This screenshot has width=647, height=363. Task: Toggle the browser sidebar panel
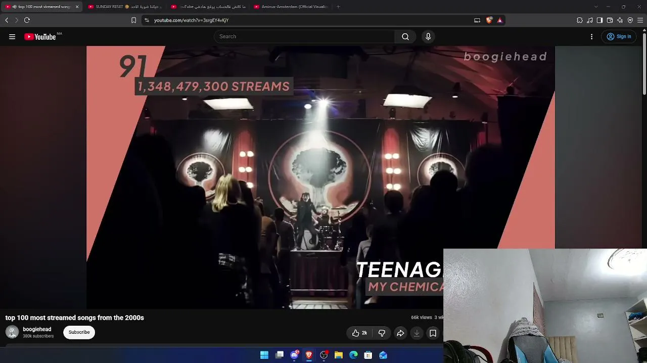pos(599,20)
